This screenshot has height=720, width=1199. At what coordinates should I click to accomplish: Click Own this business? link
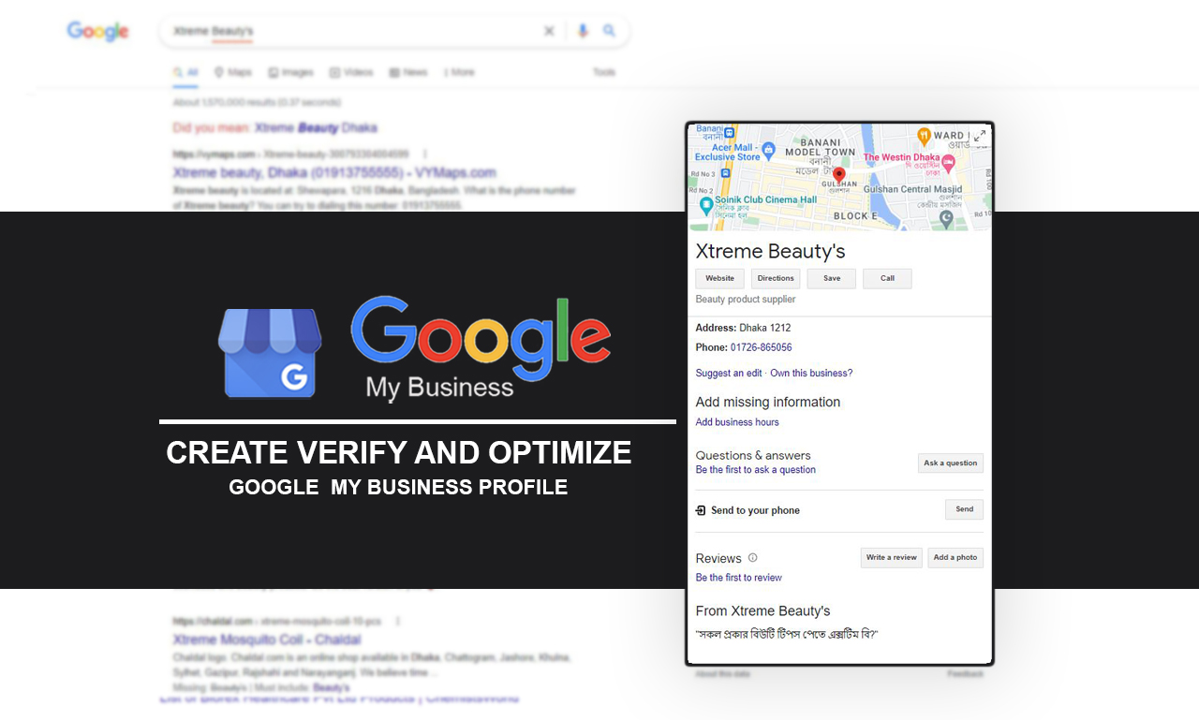(x=811, y=373)
